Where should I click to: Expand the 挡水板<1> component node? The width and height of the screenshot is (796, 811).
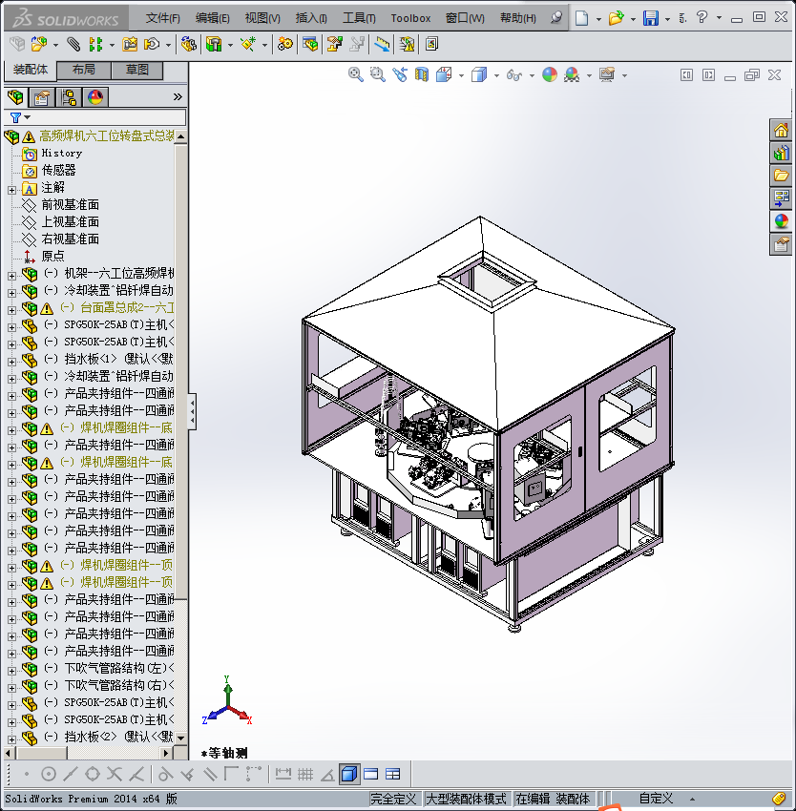(11, 362)
